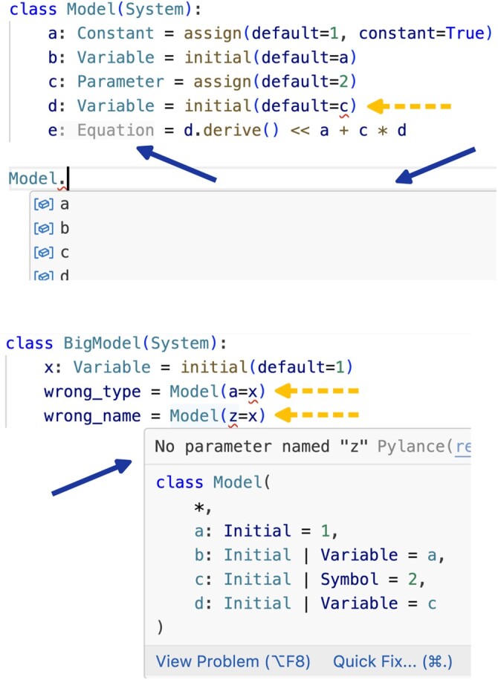This screenshot has height=680, width=498.
Task: Click 'b: Initial | Variable = a,' signature line
Action: 320,555
